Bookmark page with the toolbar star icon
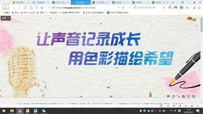The image size is (203, 114). tap(42, 8)
